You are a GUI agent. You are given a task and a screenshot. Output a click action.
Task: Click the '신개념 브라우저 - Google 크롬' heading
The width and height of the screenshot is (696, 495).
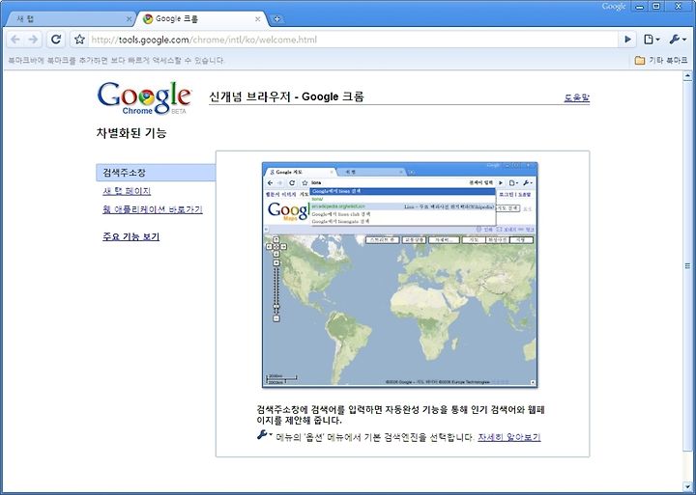click(286, 96)
